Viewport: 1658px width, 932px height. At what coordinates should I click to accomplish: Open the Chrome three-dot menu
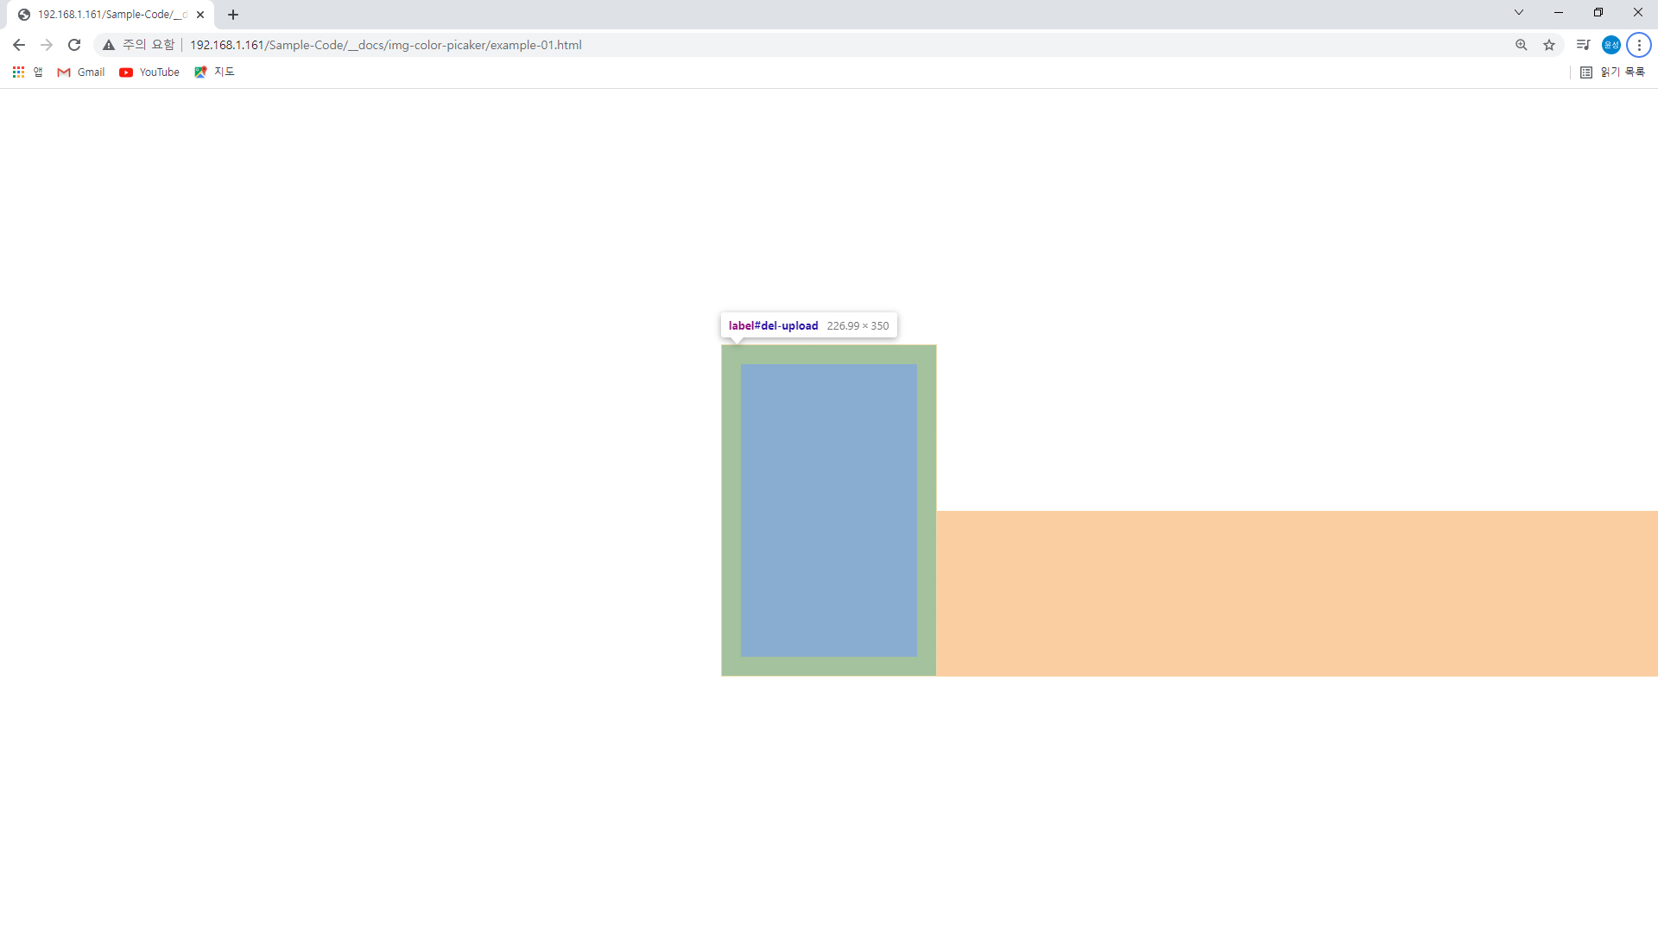point(1638,45)
